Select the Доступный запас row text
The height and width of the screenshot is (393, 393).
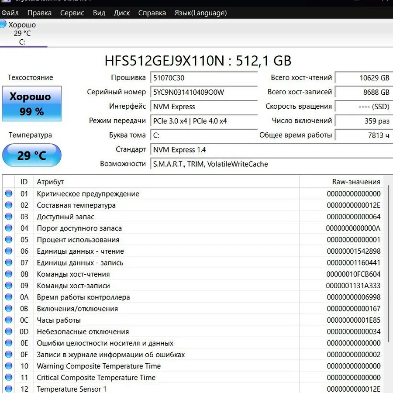65,217
